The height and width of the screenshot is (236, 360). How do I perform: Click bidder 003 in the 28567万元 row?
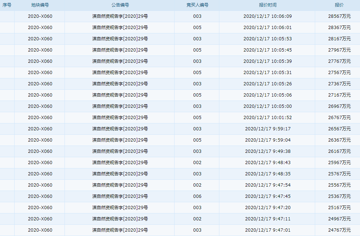click(197, 16)
